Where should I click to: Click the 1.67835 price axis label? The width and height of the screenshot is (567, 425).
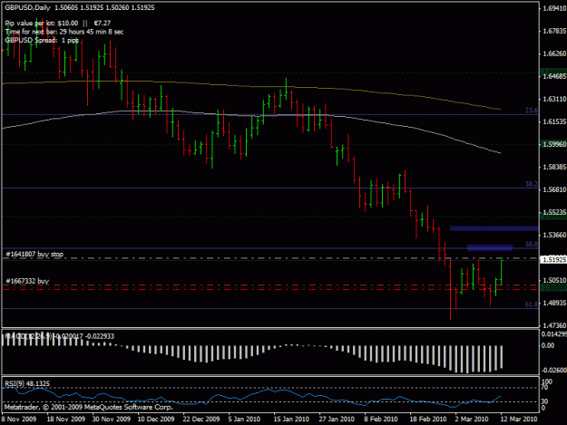[554, 31]
